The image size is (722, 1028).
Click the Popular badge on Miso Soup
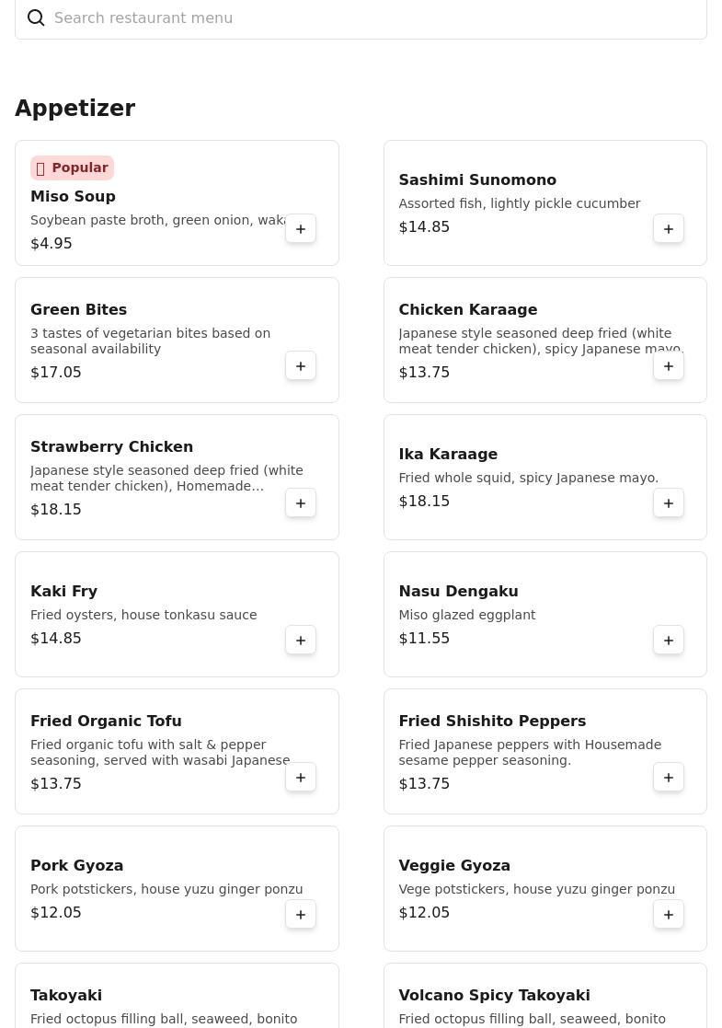[x=72, y=167]
